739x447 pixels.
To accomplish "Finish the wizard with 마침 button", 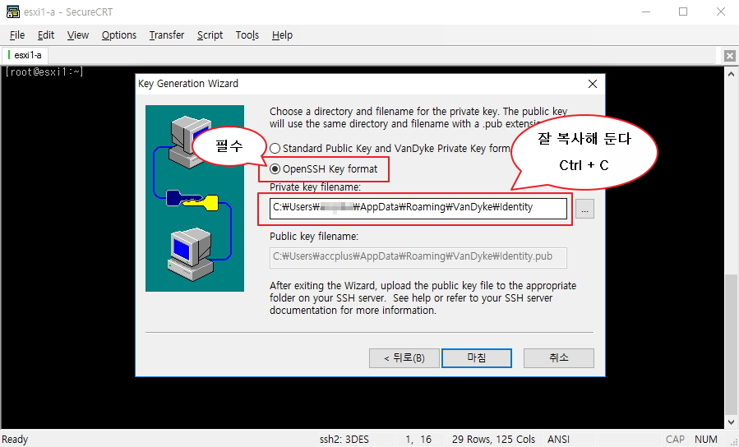I will coord(477,358).
